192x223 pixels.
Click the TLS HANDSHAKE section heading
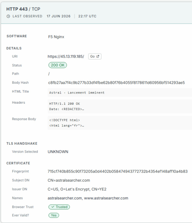[22, 143]
